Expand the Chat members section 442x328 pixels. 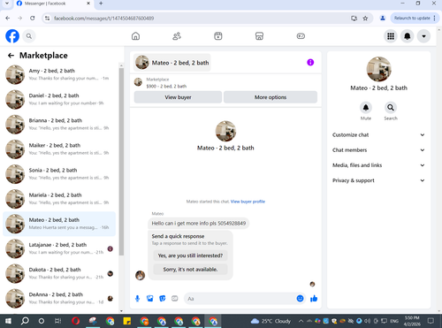[378, 150]
